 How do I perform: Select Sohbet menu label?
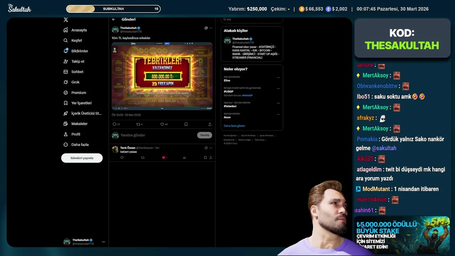(77, 72)
